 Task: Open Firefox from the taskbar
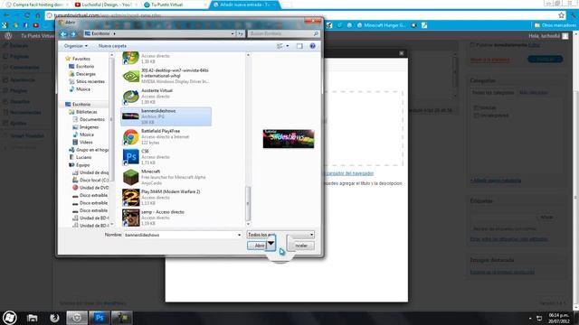click(x=54, y=318)
